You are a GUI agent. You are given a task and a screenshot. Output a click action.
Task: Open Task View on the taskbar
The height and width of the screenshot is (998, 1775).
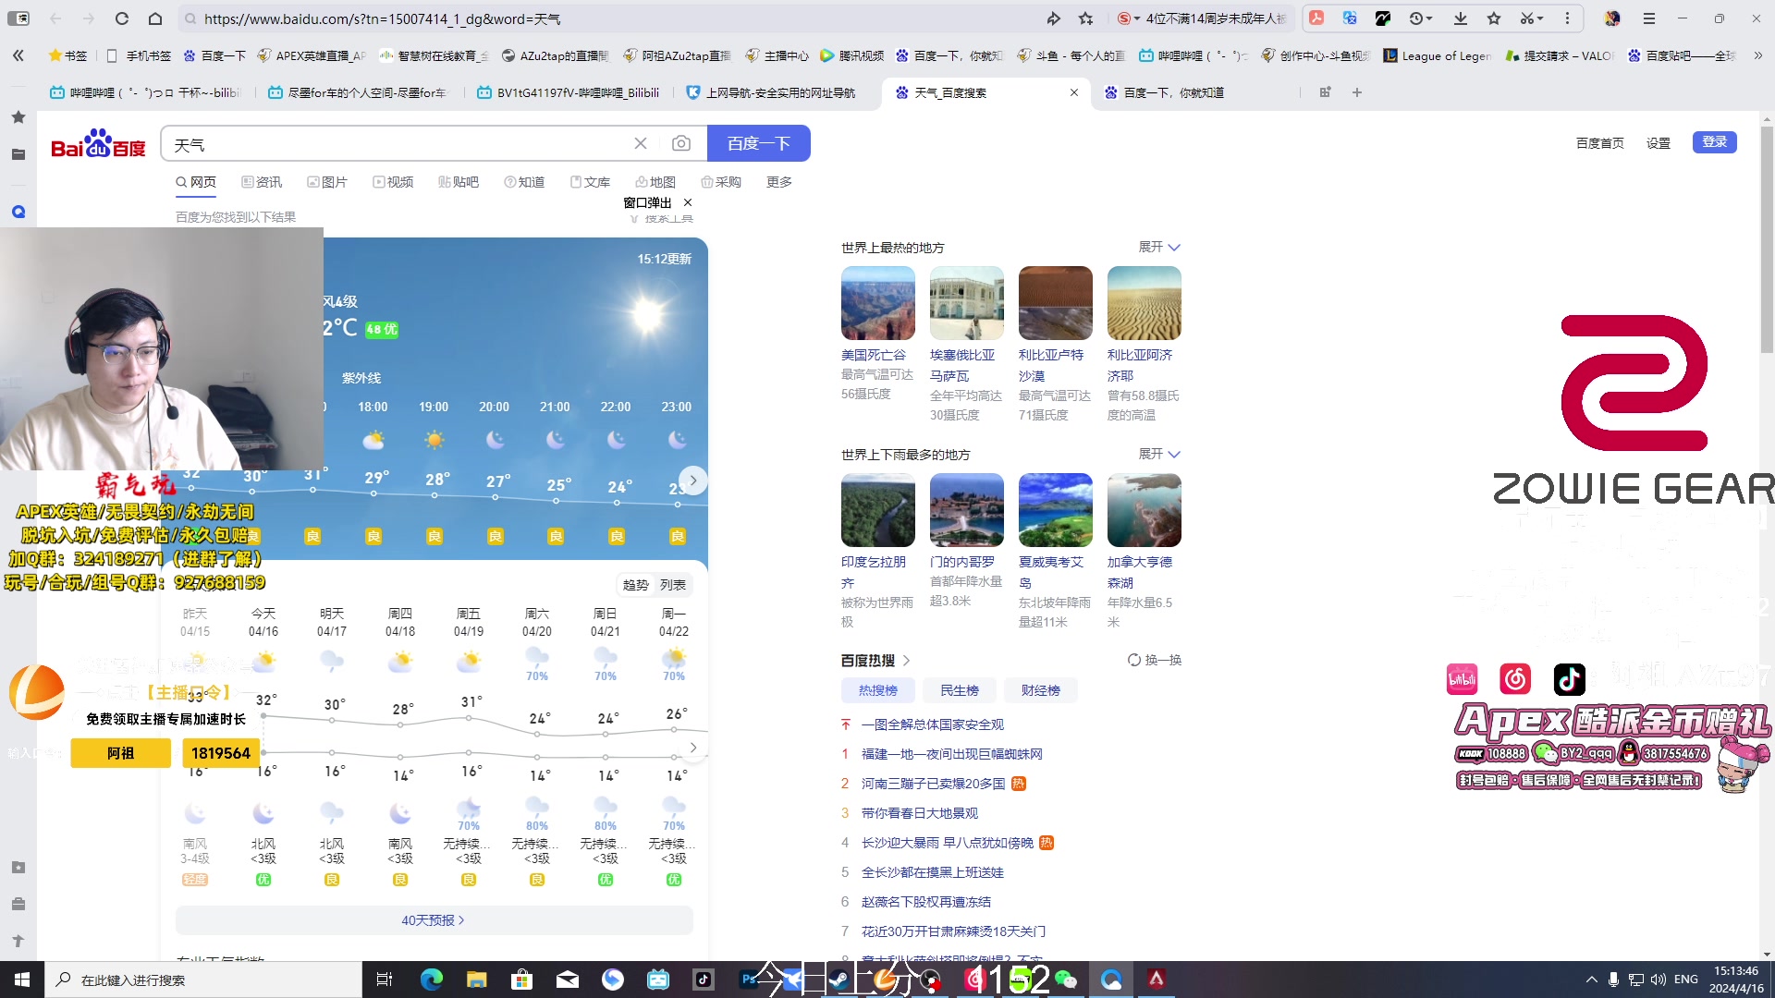point(385,980)
